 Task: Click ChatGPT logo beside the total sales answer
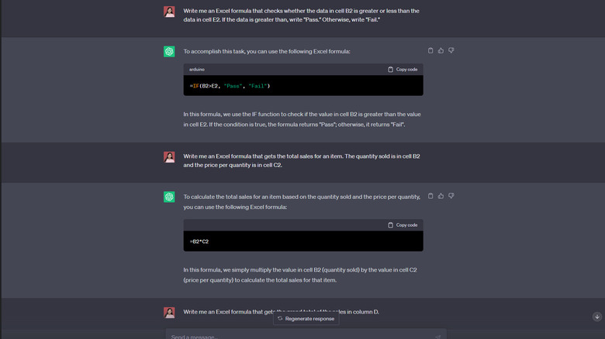pos(169,197)
